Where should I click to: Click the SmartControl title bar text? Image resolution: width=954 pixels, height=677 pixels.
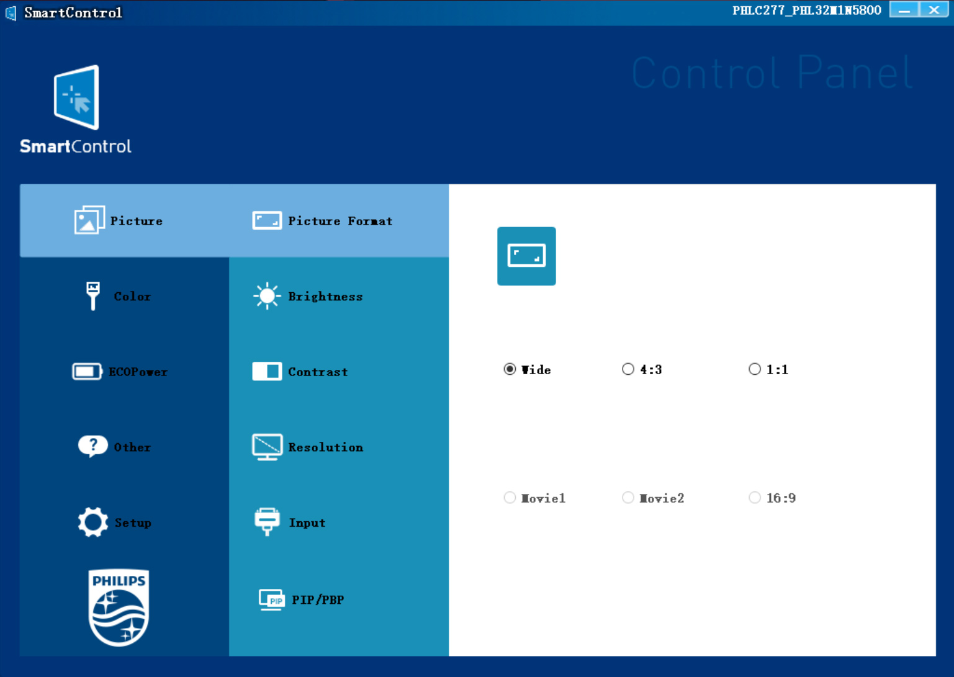coord(73,13)
